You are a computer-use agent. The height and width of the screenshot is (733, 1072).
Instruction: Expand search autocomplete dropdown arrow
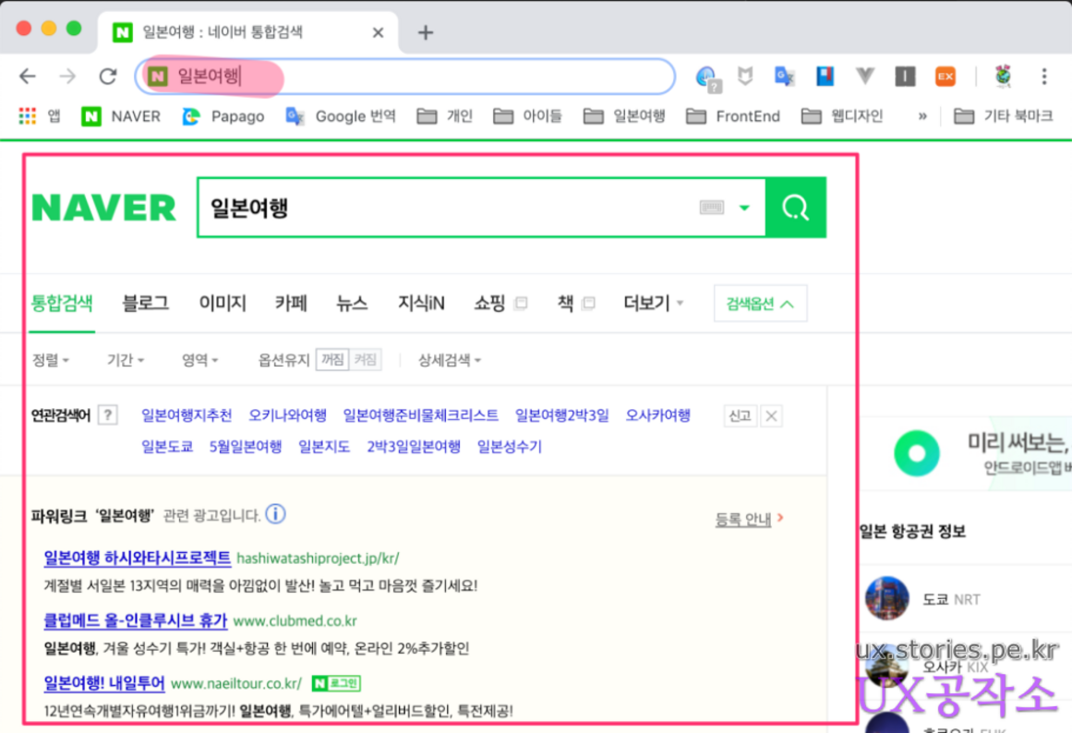744,208
